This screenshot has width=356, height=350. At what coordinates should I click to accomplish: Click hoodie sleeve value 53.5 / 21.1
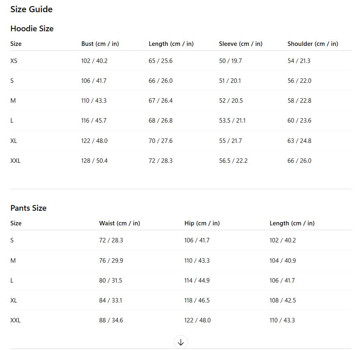[232, 121]
